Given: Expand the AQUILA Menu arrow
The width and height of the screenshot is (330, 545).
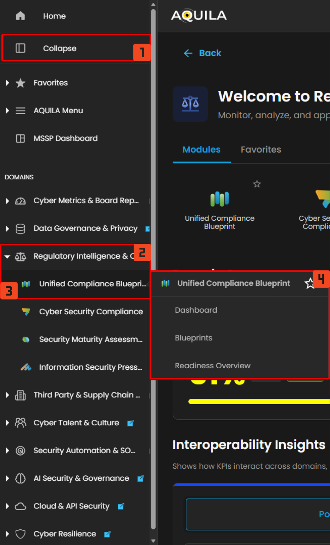Looking at the screenshot, I should 7,111.
